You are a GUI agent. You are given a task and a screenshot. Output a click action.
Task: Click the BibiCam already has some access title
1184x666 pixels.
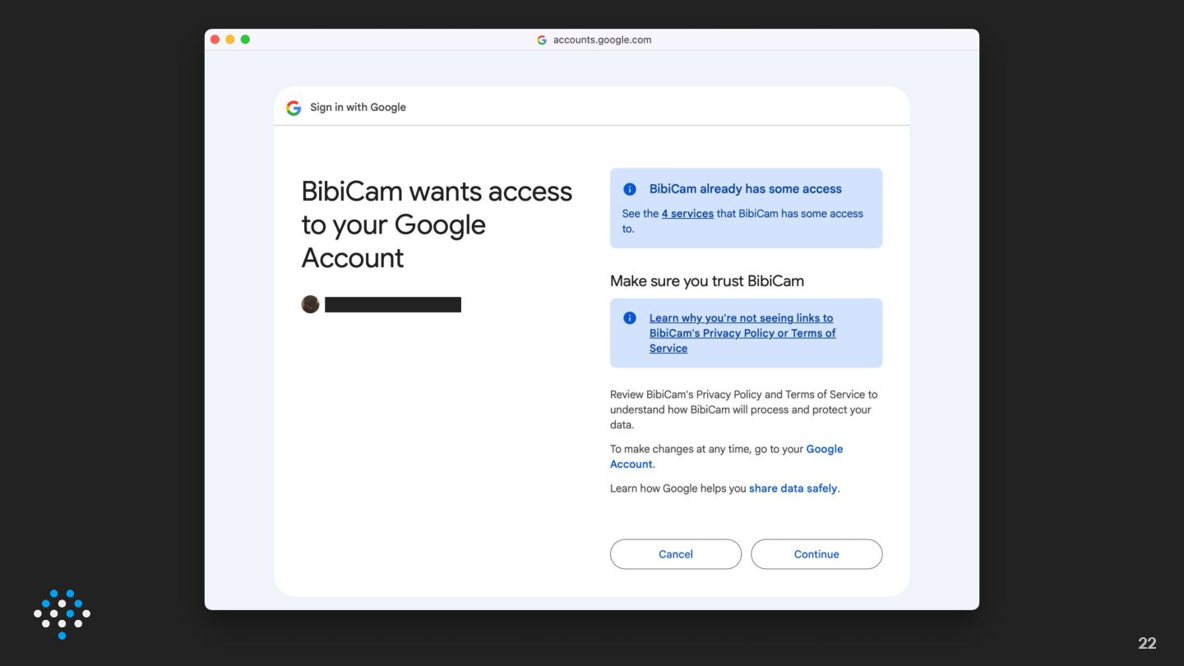coord(746,189)
